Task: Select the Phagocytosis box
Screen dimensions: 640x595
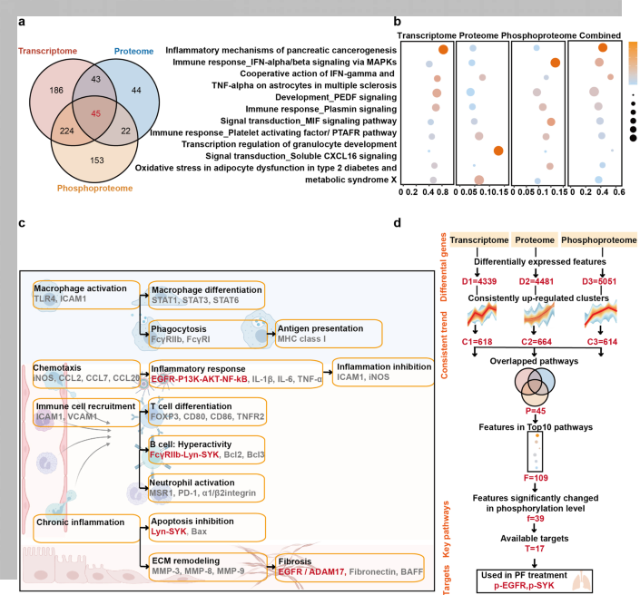Action: [x=208, y=334]
